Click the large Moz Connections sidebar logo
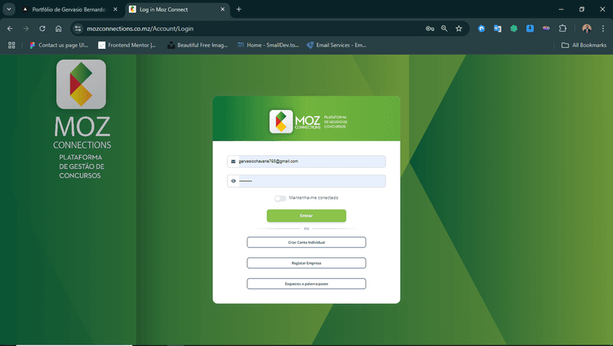The image size is (613, 346). tap(81, 119)
